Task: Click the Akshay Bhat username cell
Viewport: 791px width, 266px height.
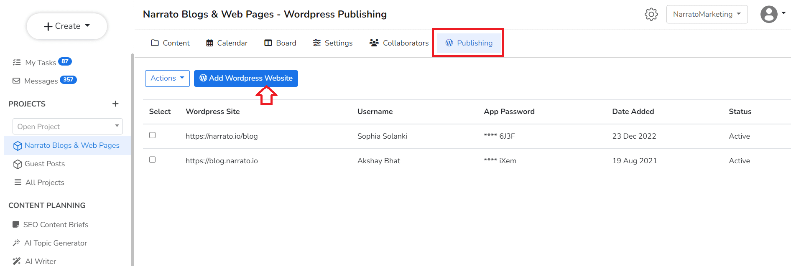Action: tap(379, 161)
